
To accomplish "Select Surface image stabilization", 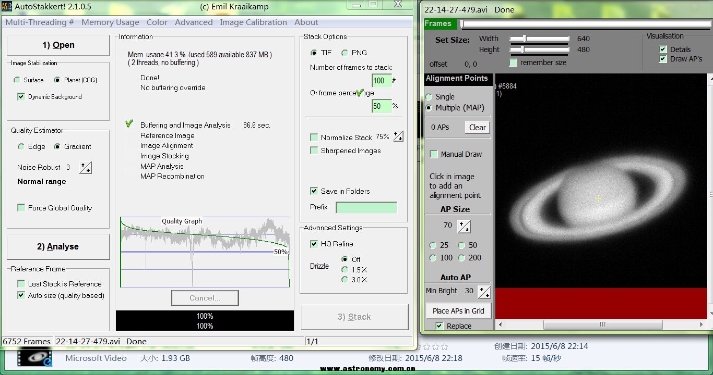I will point(17,80).
